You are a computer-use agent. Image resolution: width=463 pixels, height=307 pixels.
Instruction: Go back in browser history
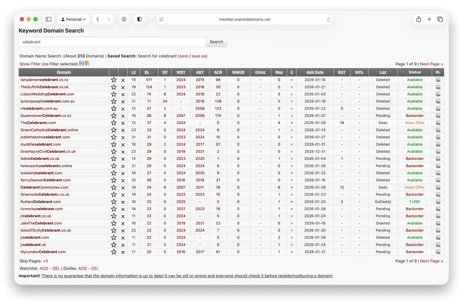[98, 19]
